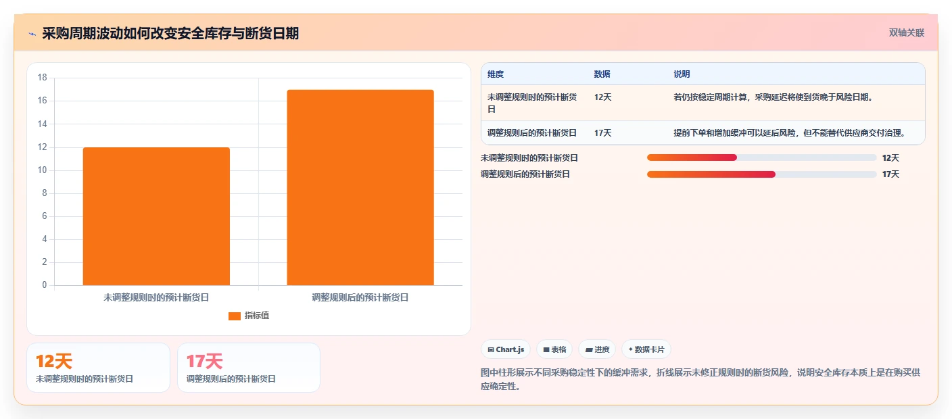
Task: Click table cell 17天
Action: (602, 132)
